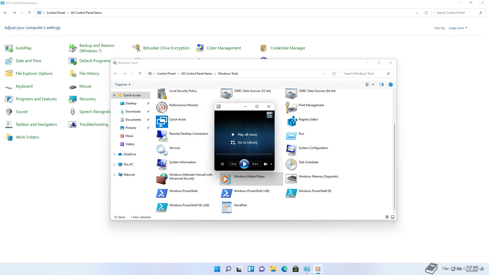Go up one level in Windows Tools
The width and height of the screenshot is (489, 275).
point(140,74)
